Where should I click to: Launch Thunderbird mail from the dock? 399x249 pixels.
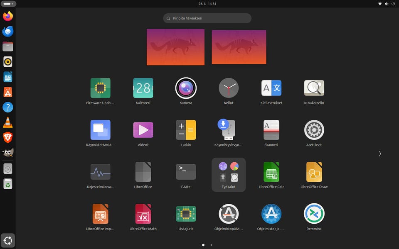pos(8,32)
